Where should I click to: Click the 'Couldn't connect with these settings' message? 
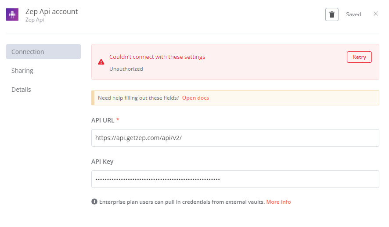pyautogui.click(x=157, y=57)
